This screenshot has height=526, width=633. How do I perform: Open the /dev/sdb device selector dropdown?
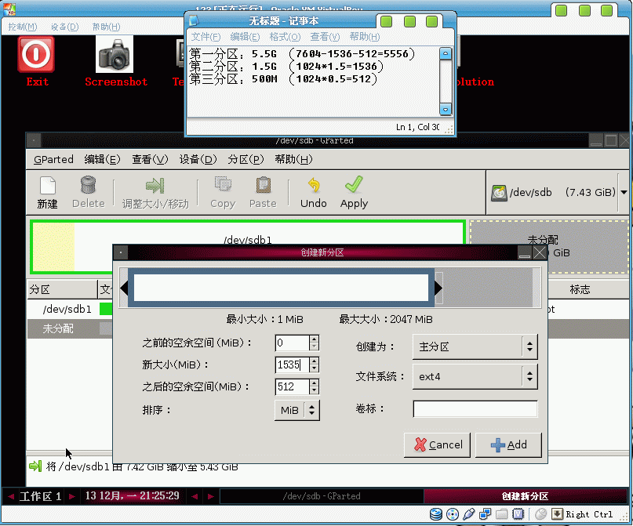coord(624,192)
